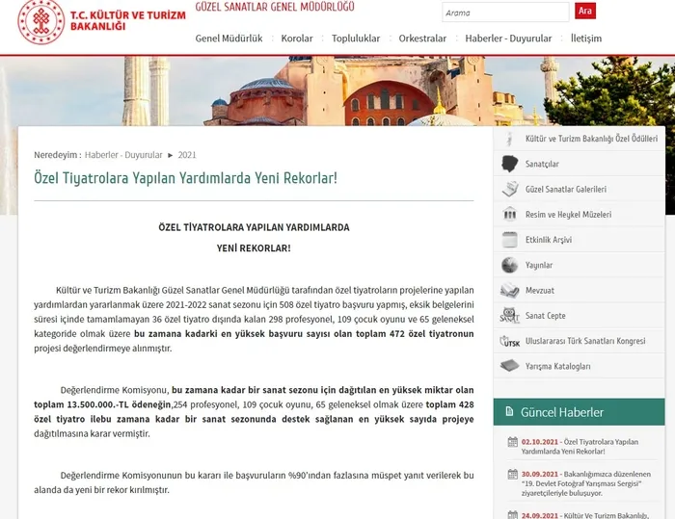Click calendar icon beside 30.09.2021 news

[513, 475]
